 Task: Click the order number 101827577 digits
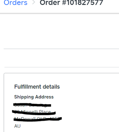pyautogui.click(x=85, y=2)
